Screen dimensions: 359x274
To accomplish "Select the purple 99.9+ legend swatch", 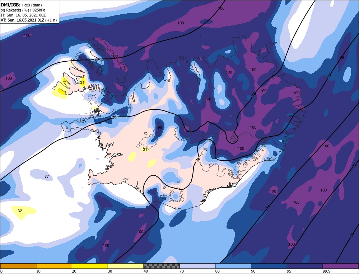I will click(341, 266).
